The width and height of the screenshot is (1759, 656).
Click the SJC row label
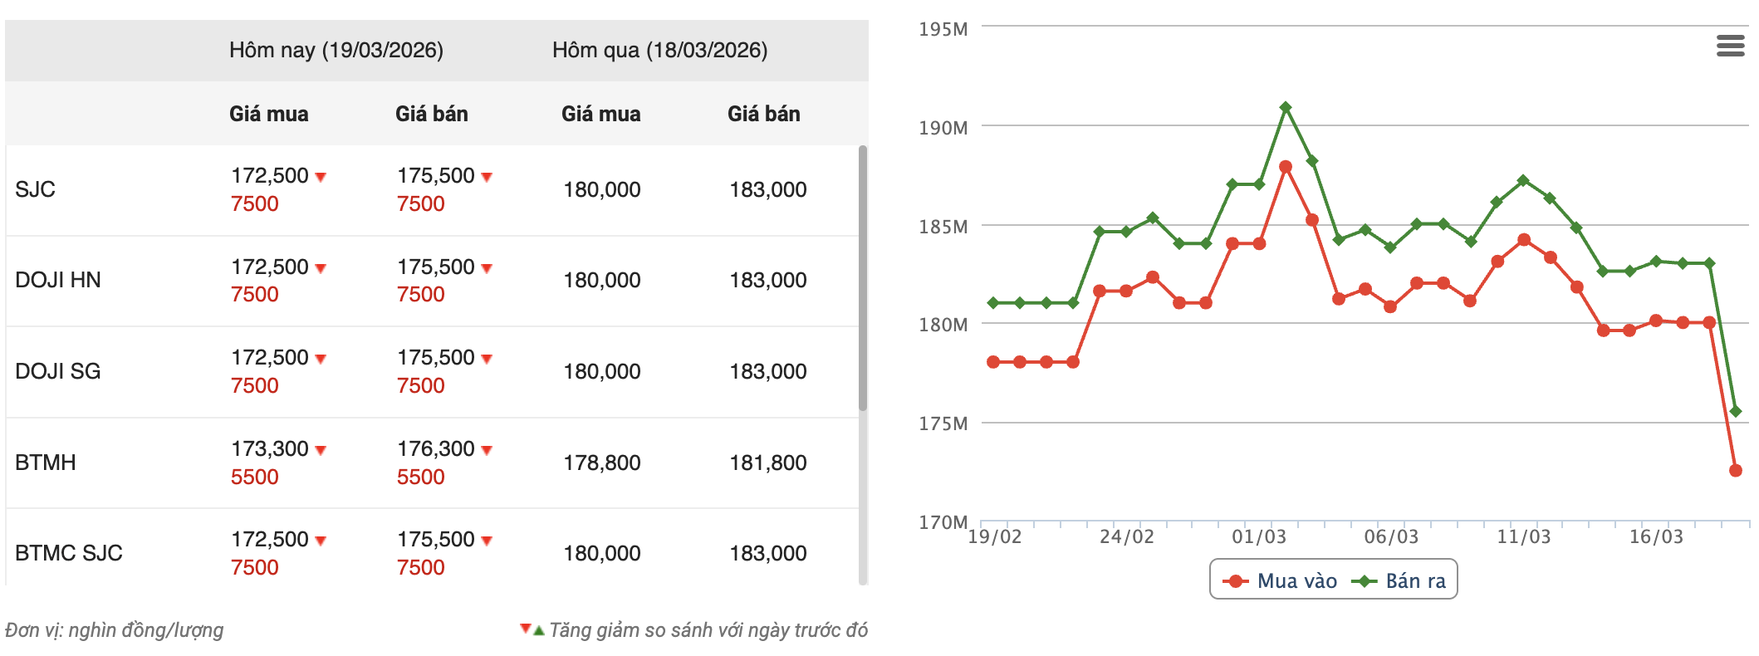coord(36,189)
